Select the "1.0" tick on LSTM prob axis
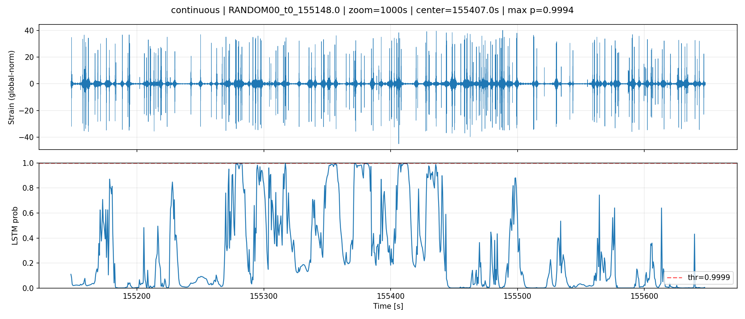Image resolution: width=745 pixels, height=319 pixels. point(28,163)
